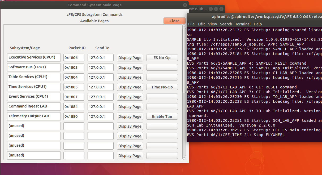Open the terminal Edit menu

[201, 24]
